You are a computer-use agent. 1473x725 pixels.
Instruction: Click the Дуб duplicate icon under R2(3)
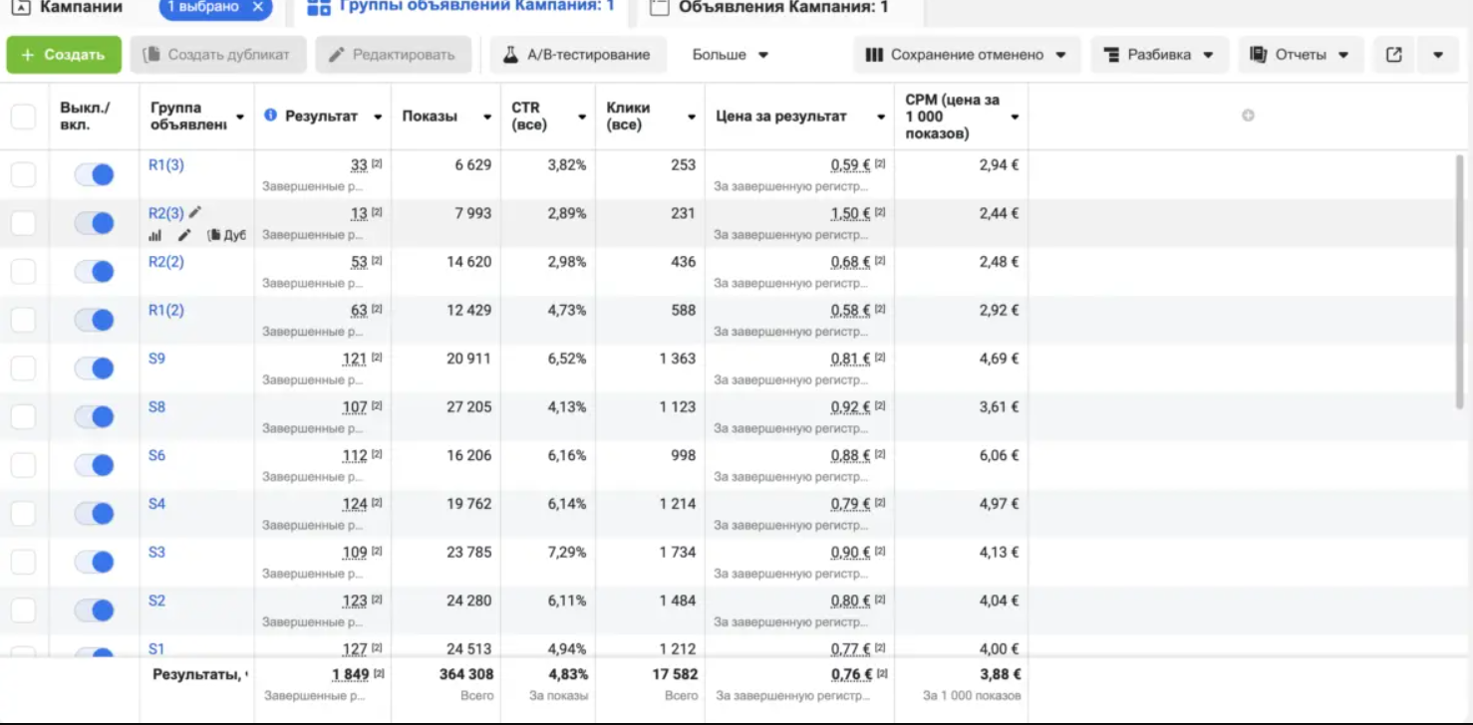tap(226, 236)
